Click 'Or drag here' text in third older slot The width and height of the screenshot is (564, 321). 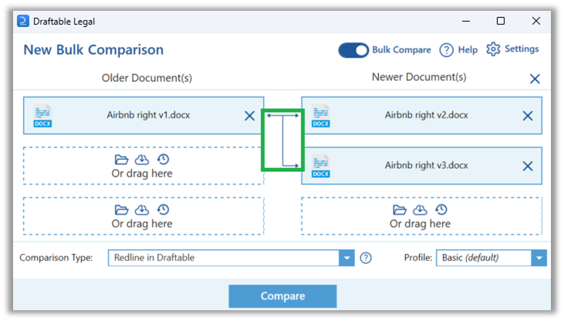[x=142, y=225]
